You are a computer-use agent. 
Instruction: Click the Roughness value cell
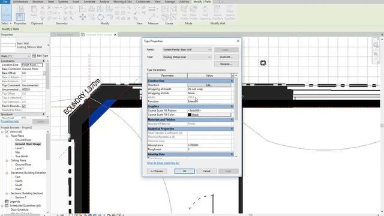(209, 149)
